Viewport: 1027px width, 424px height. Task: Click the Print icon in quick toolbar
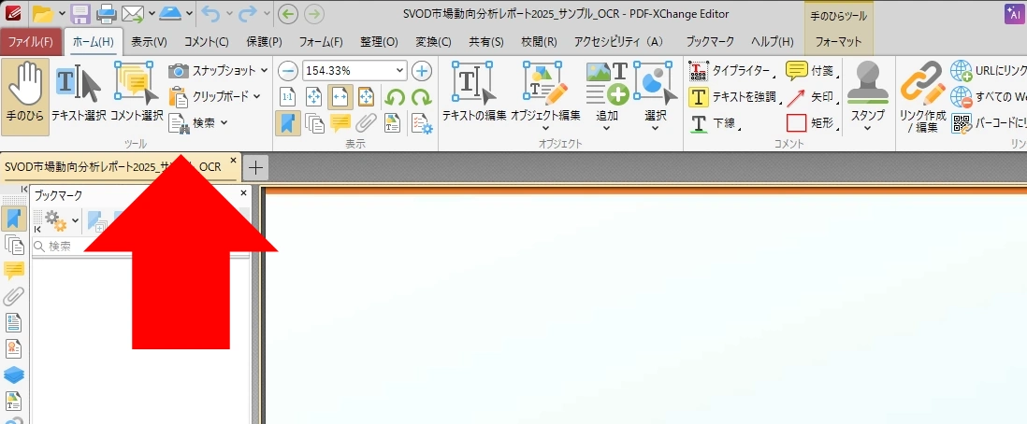[107, 12]
